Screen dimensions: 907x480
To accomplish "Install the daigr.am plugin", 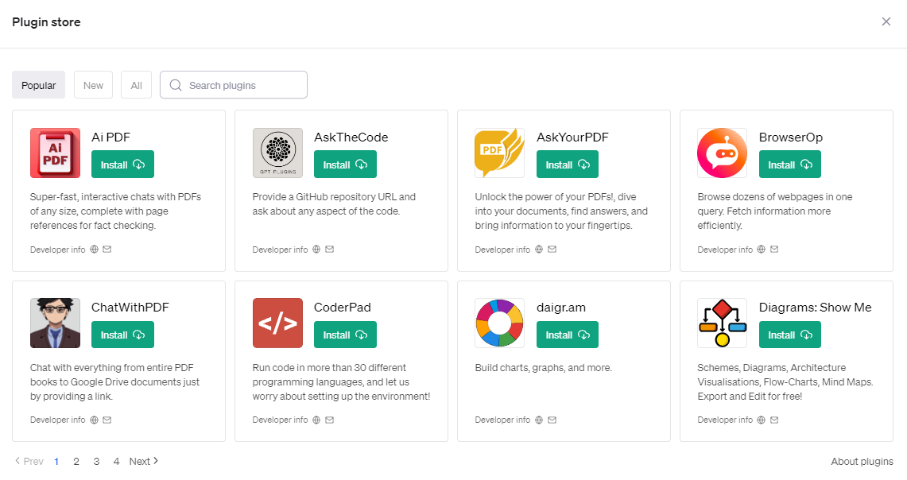I will tap(568, 335).
